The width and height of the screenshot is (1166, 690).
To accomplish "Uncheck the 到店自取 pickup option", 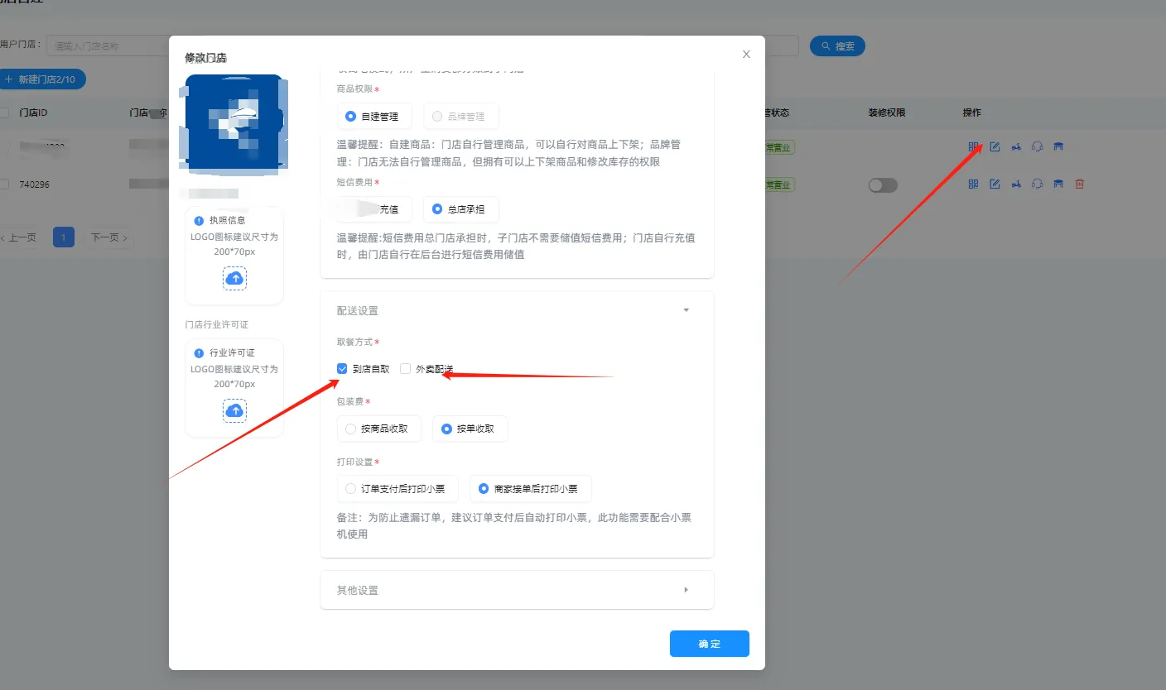I will pos(342,368).
